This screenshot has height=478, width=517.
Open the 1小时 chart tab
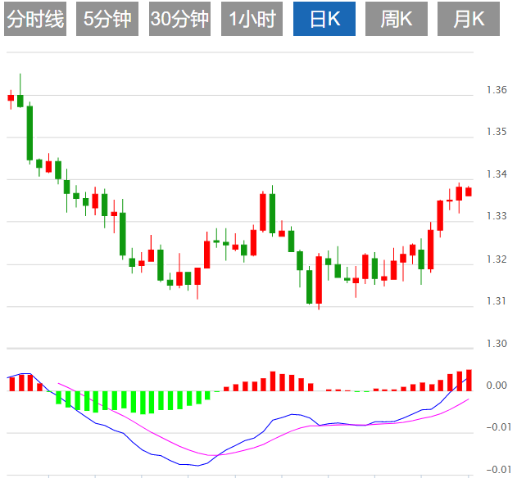(x=252, y=19)
